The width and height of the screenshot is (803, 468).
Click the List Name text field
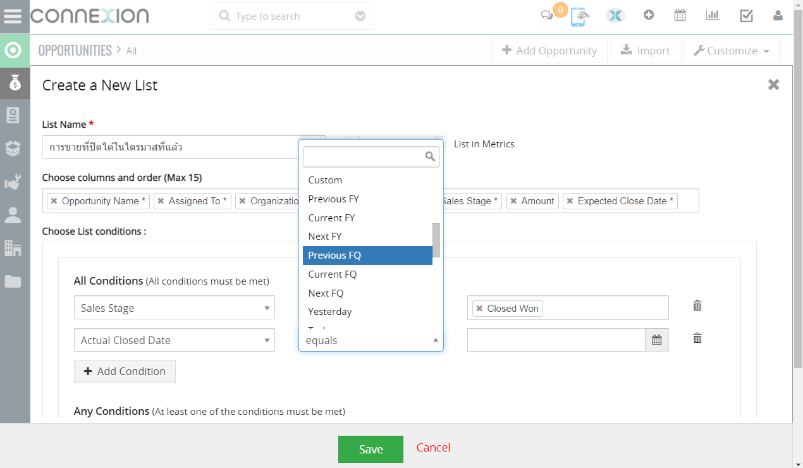[x=171, y=147]
